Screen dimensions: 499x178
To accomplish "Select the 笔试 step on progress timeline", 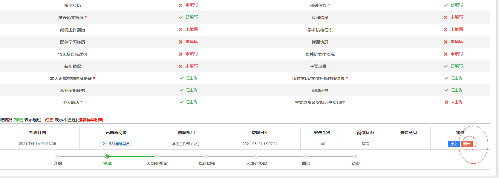I will point(107,156).
